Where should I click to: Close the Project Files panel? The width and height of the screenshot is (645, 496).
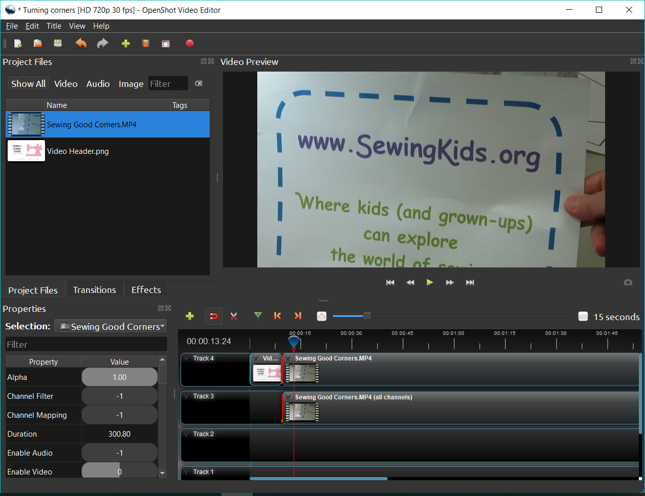click(x=211, y=61)
